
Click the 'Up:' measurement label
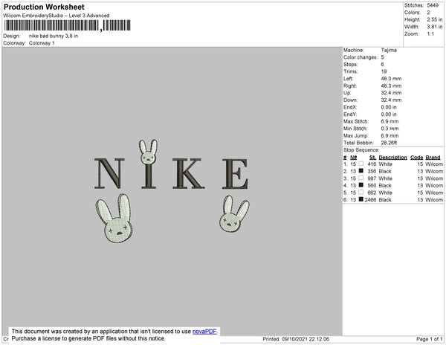click(x=347, y=93)
